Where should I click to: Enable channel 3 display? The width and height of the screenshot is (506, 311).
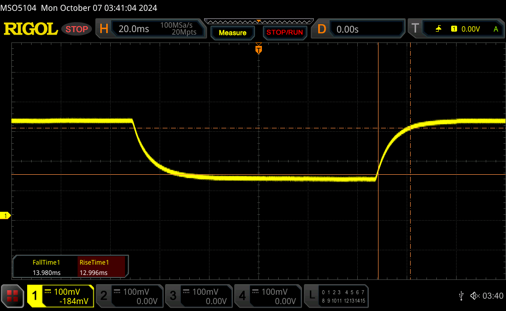tap(198, 296)
